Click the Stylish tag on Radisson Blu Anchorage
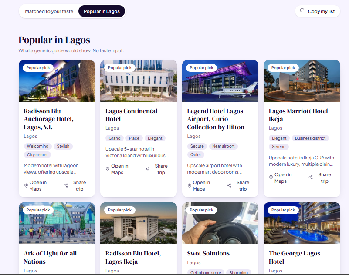The height and width of the screenshot is (275, 349). (x=63, y=146)
